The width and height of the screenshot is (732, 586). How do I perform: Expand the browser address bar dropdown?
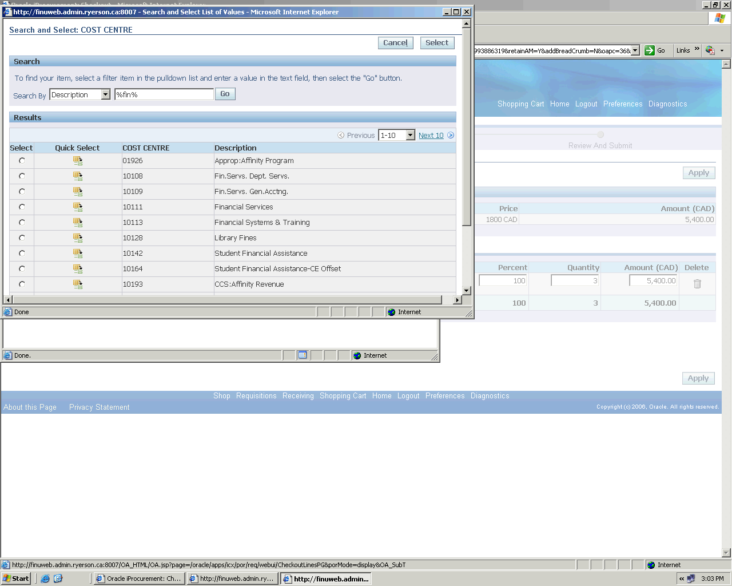pyautogui.click(x=635, y=50)
